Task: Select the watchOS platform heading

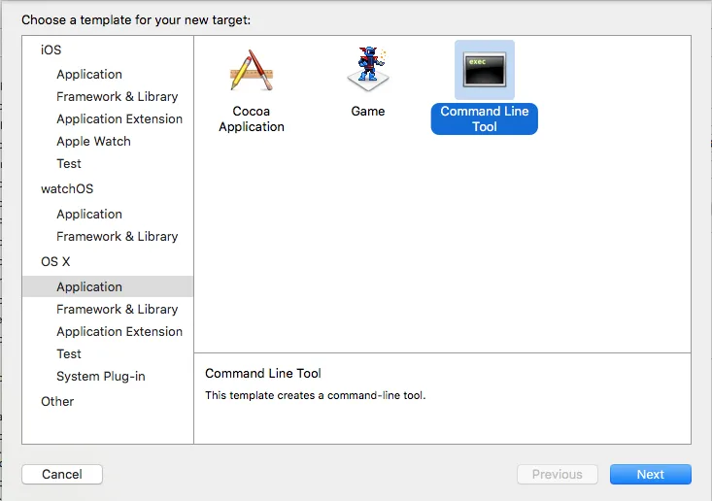Action: 67,188
